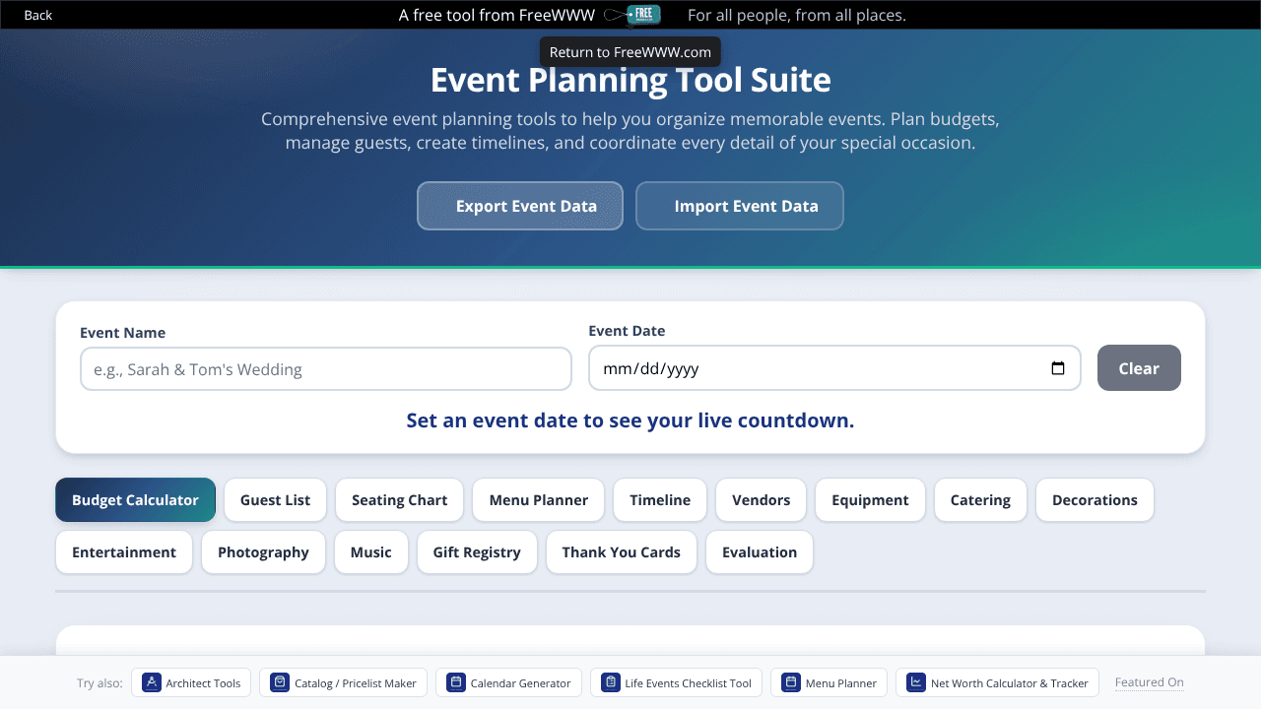Click the Life Events Checklist Tool icon
The height and width of the screenshot is (709, 1261).
[611, 682]
